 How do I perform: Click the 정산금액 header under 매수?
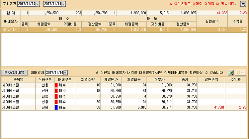click(95, 24)
